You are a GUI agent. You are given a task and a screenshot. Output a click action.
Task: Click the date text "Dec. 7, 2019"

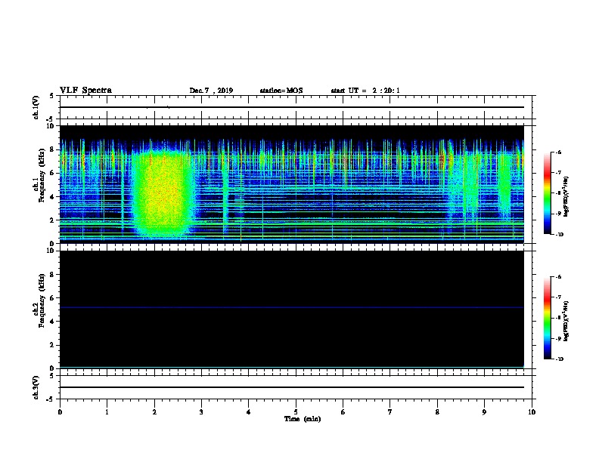[211, 91]
